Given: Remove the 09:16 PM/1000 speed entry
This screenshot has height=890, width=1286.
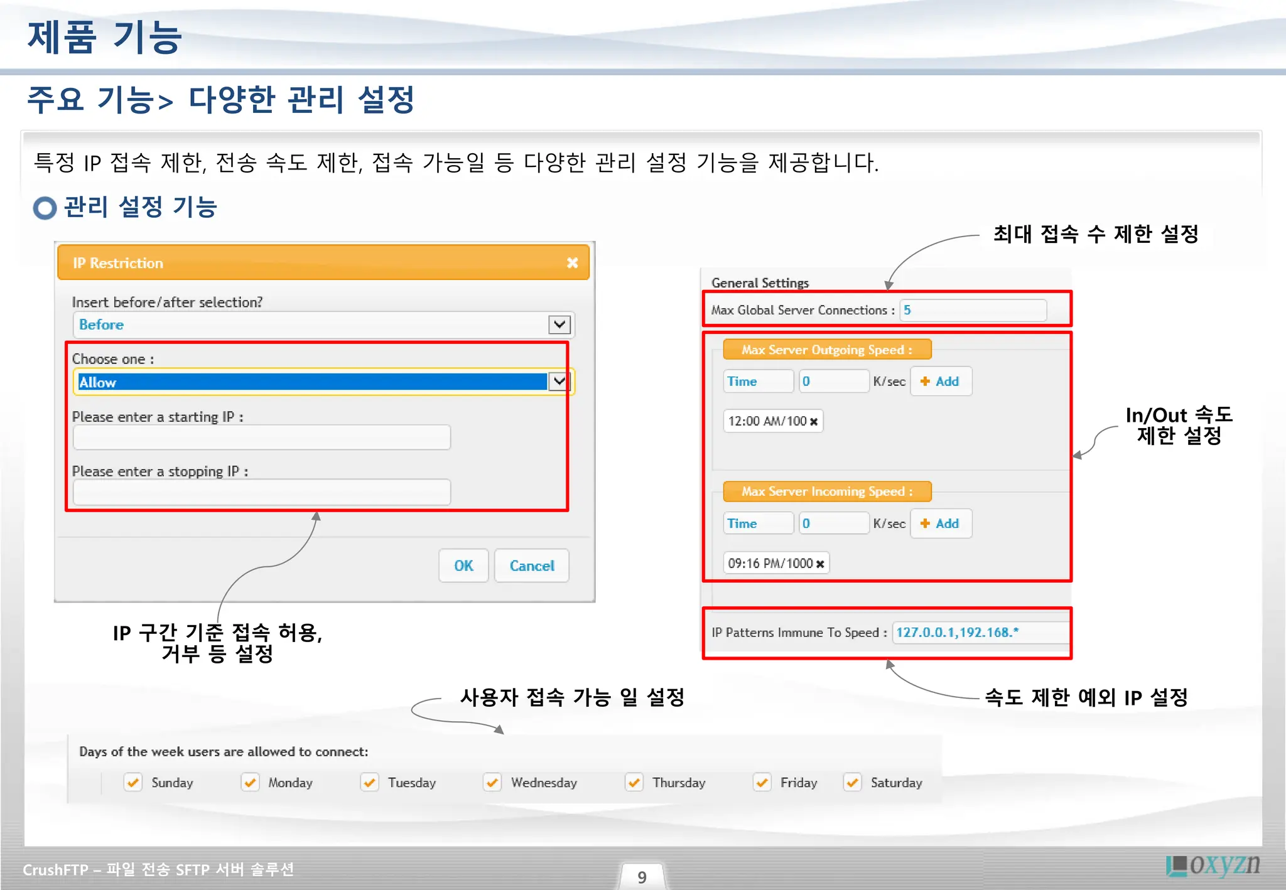Looking at the screenshot, I should coord(820,564).
